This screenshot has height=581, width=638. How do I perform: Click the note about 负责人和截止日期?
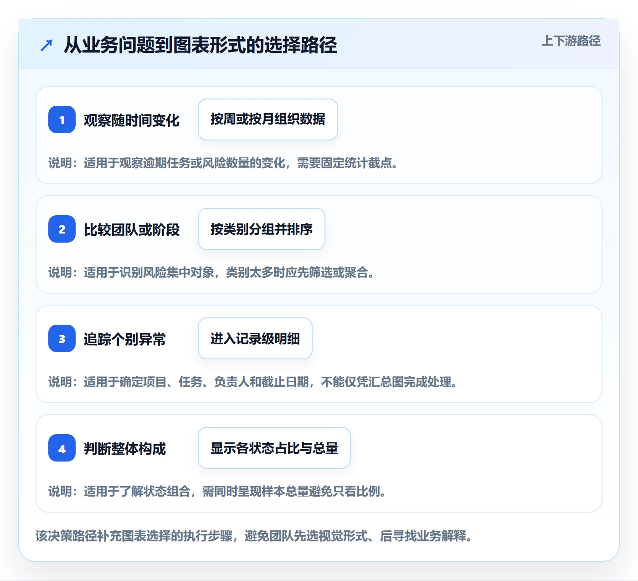(x=253, y=382)
